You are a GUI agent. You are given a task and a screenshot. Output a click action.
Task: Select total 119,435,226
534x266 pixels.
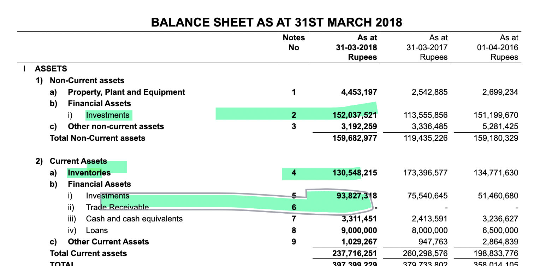(426, 138)
